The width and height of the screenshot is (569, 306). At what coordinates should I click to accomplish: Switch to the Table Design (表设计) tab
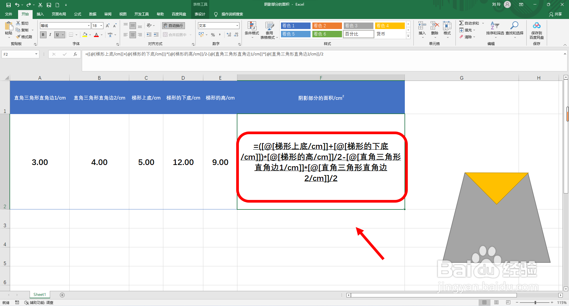(200, 14)
